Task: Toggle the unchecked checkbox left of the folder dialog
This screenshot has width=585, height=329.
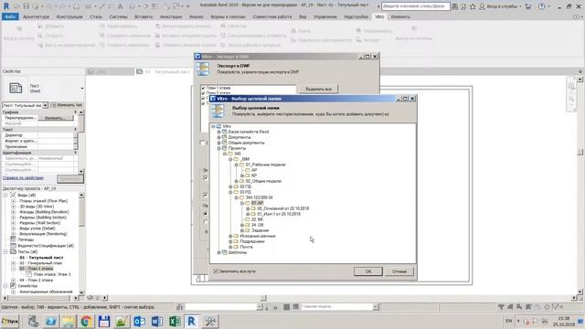Action: point(202,143)
